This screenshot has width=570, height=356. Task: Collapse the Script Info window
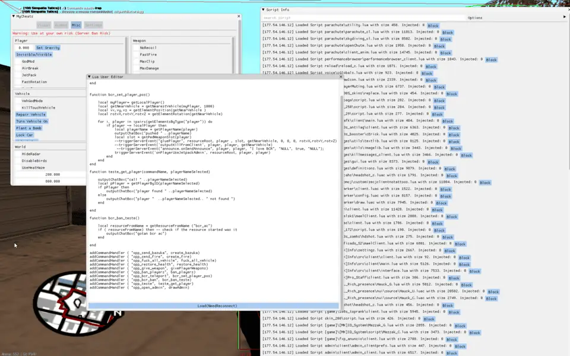tap(264, 10)
